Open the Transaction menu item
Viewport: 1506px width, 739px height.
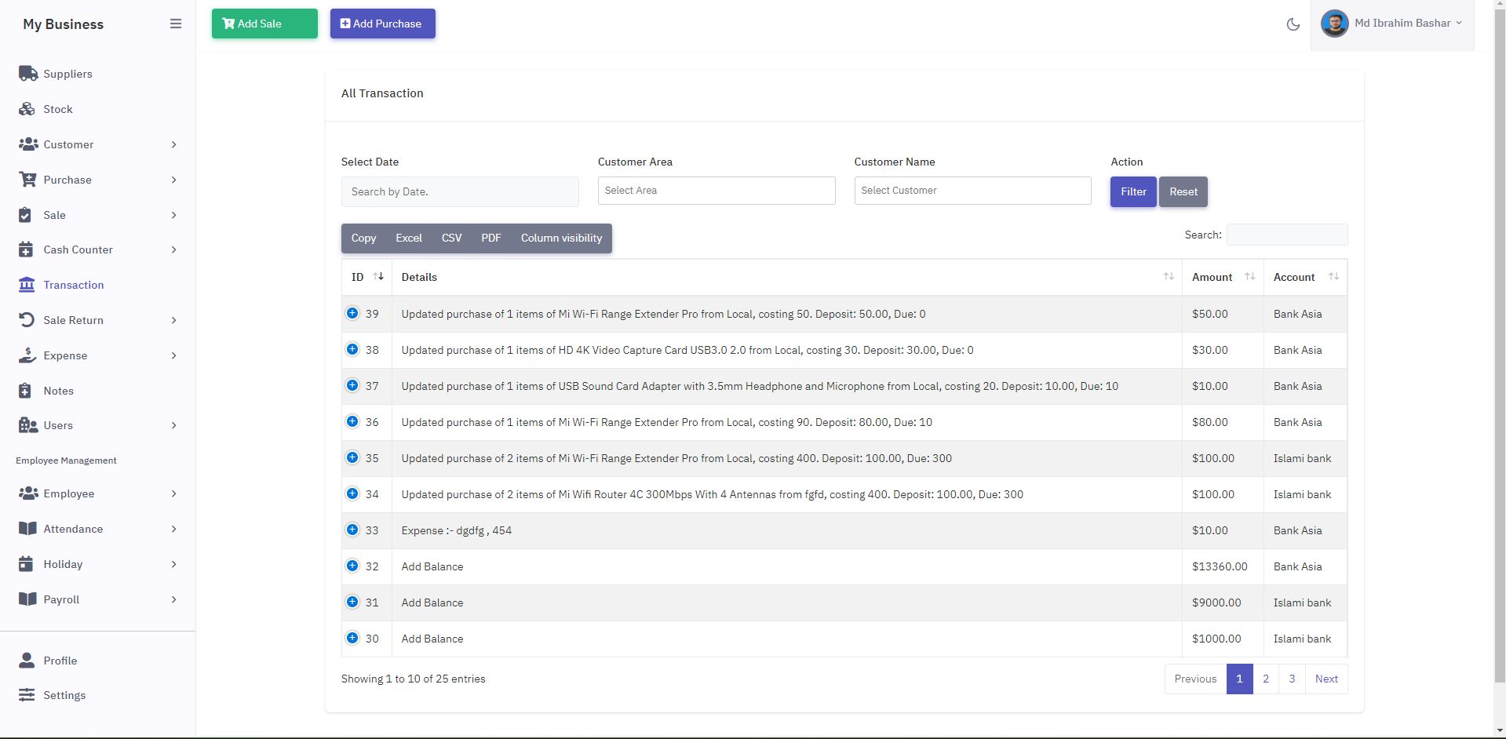[x=74, y=285]
